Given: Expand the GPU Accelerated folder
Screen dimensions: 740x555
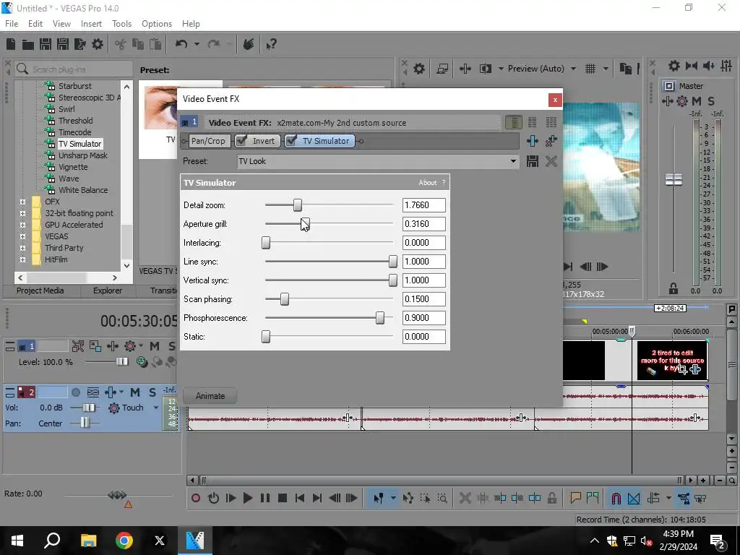Looking at the screenshot, I should pos(22,225).
